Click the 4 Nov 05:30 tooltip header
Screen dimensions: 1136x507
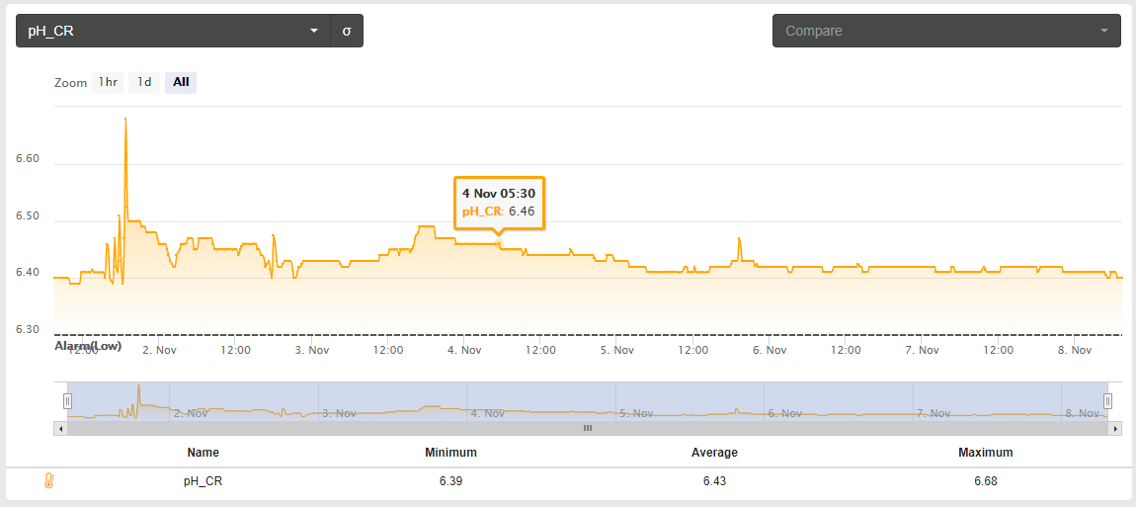tap(499, 194)
